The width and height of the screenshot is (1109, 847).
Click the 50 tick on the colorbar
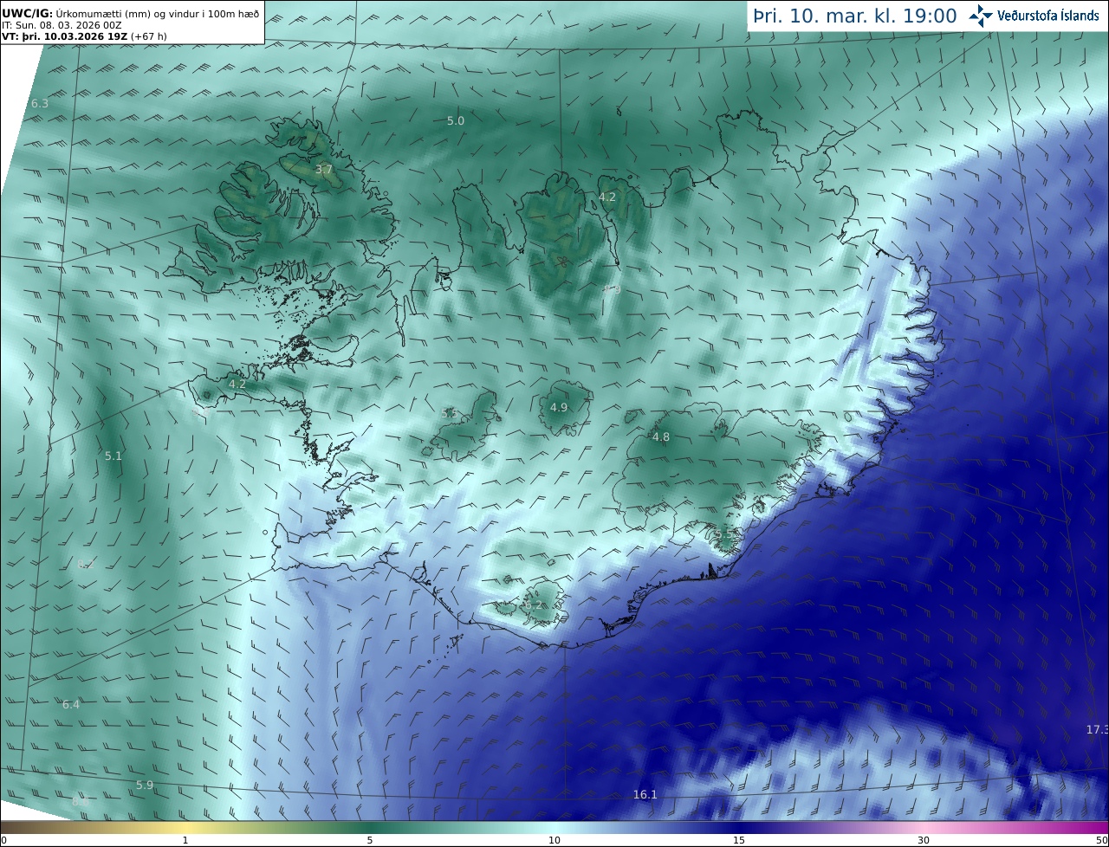tap(1101, 840)
